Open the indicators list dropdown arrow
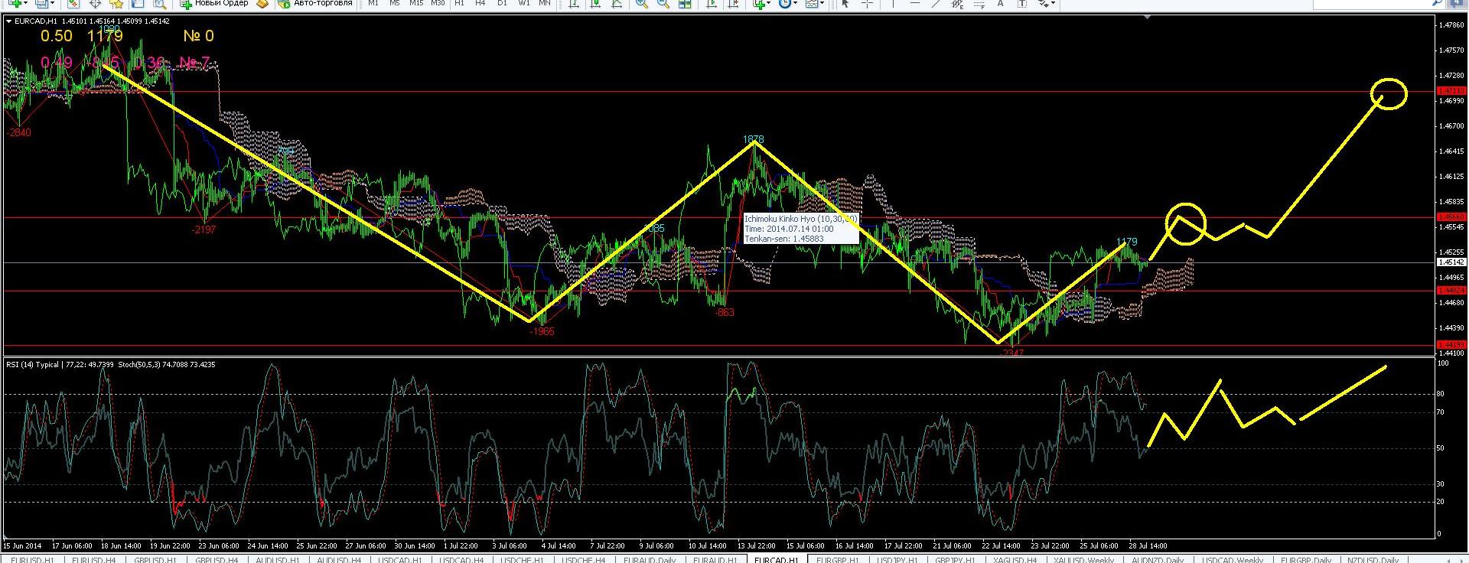This screenshot has width=1469, height=563. point(769,4)
